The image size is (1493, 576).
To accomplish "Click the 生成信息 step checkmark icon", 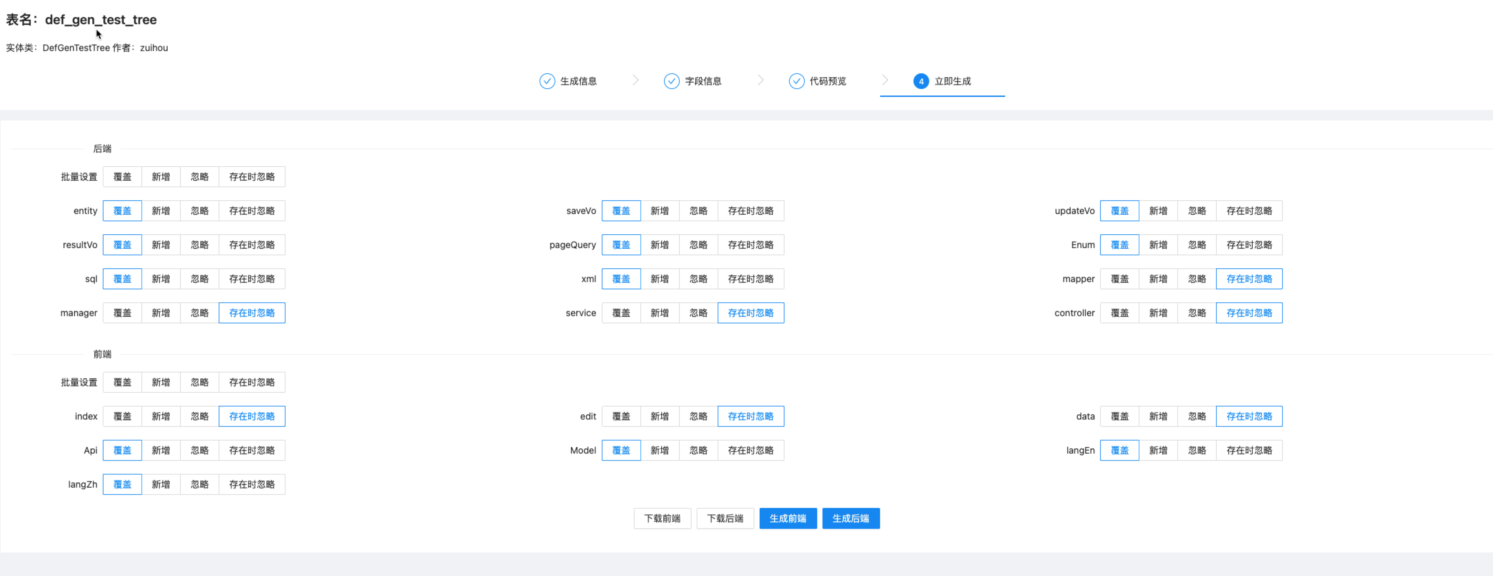I will click(546, 81).
